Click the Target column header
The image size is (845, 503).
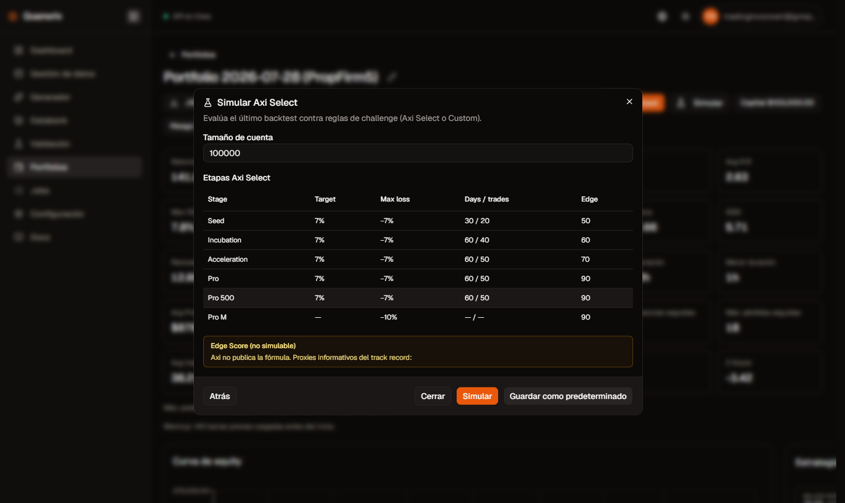[x=325, y=199]
